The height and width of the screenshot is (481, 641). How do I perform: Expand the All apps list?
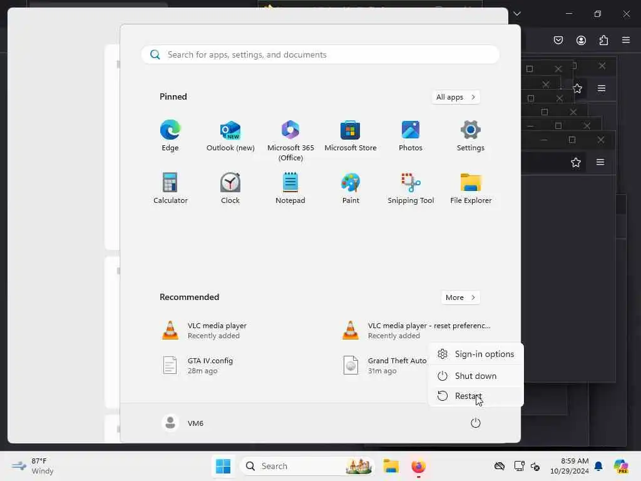click(x=456, y=97)
